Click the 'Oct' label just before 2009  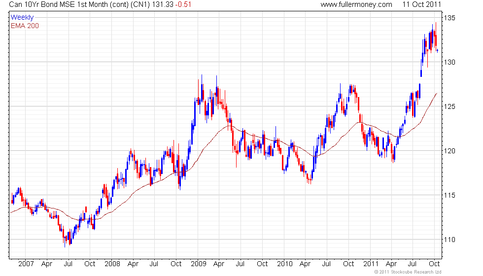click(x=176, y=264)
